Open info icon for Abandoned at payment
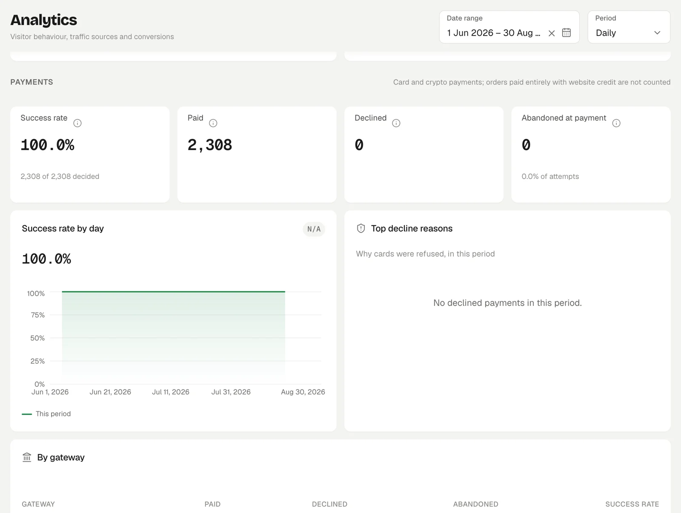681x513 pixels. tap(616, 123)
